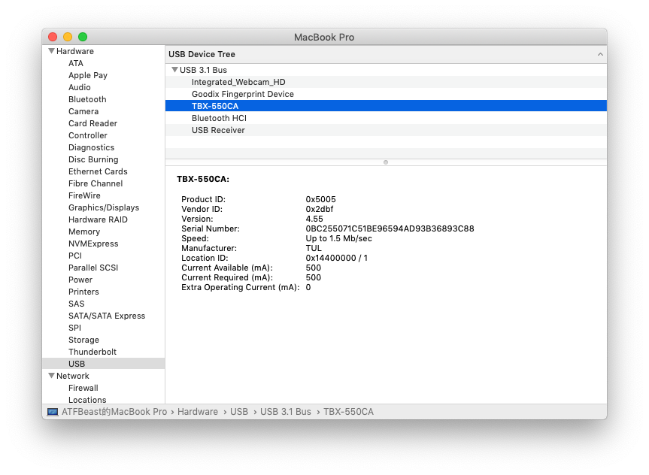This screenshot has width=649, height=475.
Task: Select SPI in the sidebar
Action: [x=74, y=327]
